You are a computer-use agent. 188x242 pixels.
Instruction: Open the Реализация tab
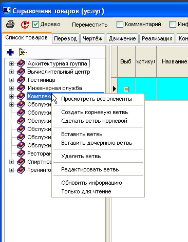coord(157,38)
